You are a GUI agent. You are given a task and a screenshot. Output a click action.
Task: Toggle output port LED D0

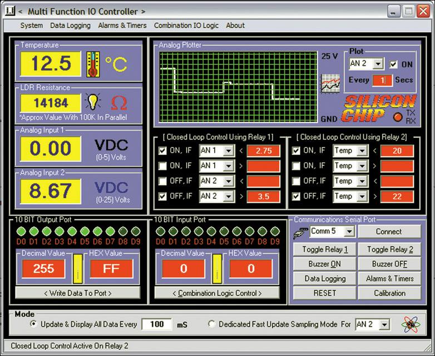point(21,232)
